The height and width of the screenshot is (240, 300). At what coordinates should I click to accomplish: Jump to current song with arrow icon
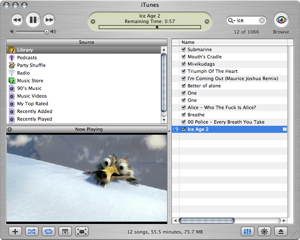[x=207, y=22]
